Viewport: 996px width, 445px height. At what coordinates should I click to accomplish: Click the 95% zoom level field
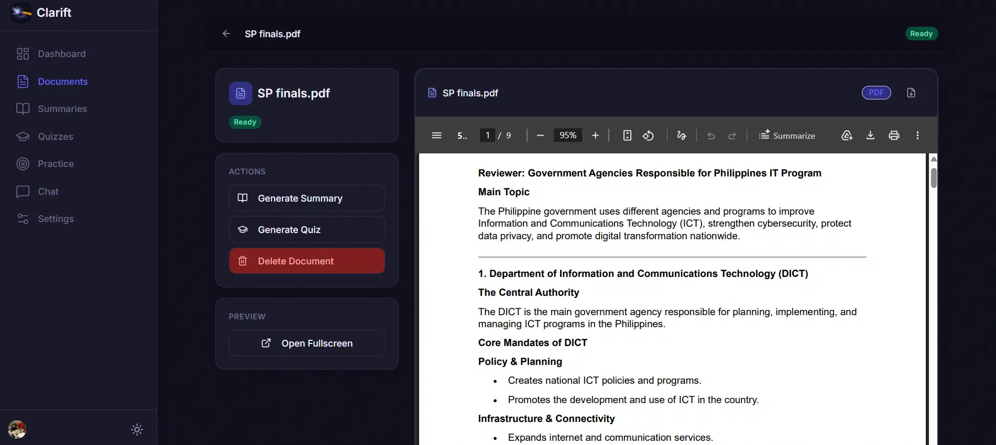pyautogui.click(x=568, y=136)
